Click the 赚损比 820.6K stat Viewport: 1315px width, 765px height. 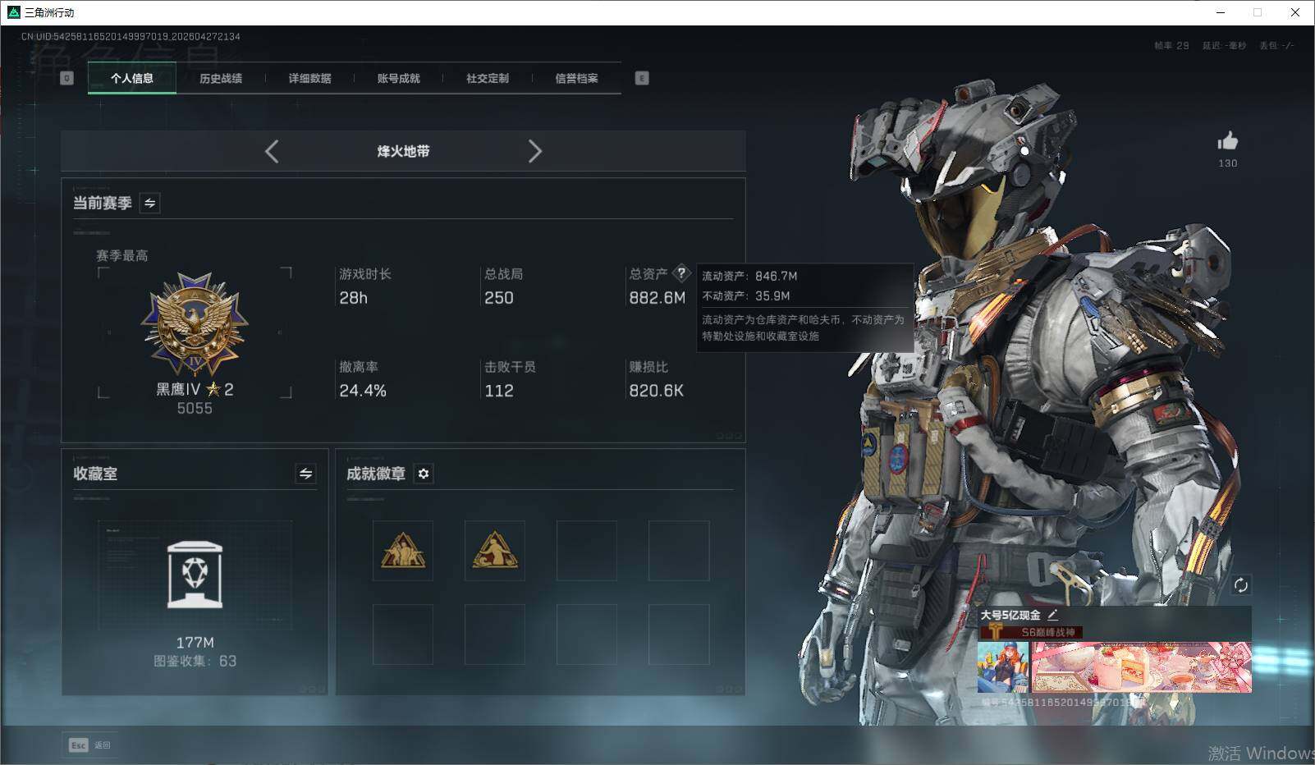(x=656, y=378)
